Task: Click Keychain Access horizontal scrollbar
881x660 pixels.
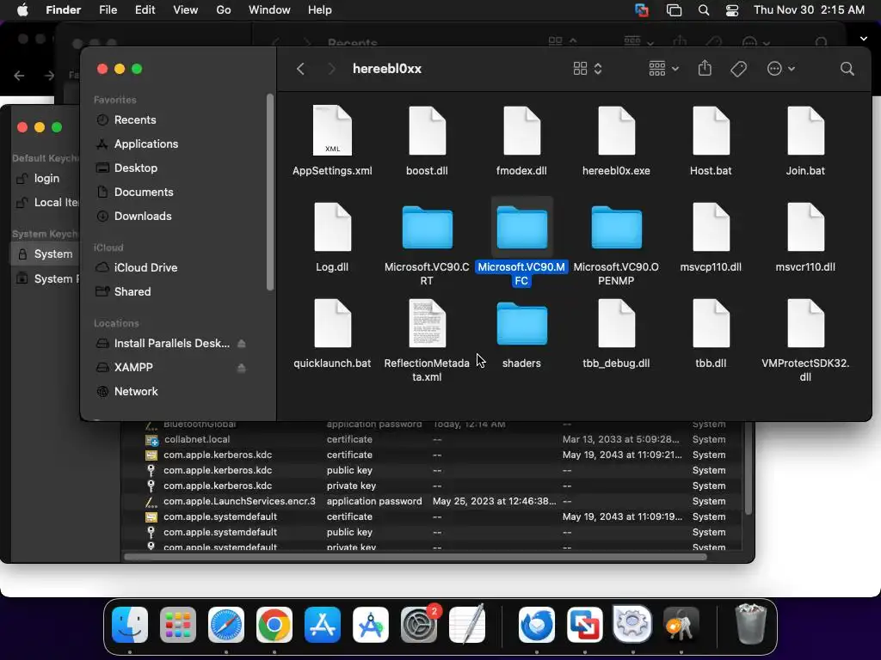Action: [x=416, y=557]
